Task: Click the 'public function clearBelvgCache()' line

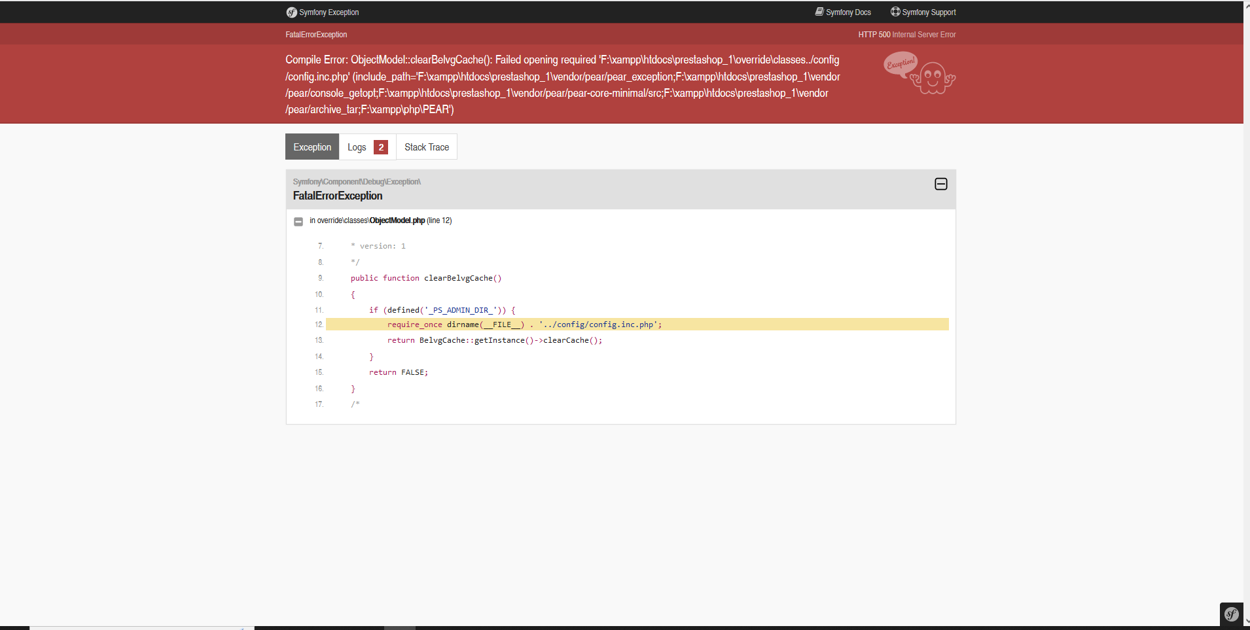Action: click(x=426, y=278)
